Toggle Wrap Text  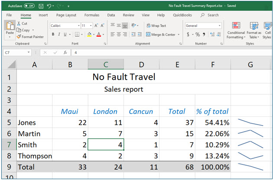pos(156,26)
